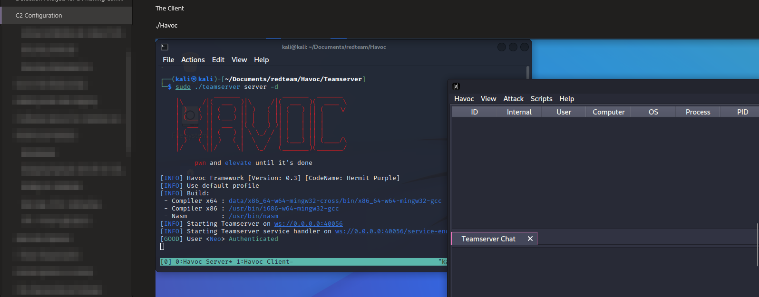
Task: Open the File menu in the terminal window
Action: click(168, 60)
